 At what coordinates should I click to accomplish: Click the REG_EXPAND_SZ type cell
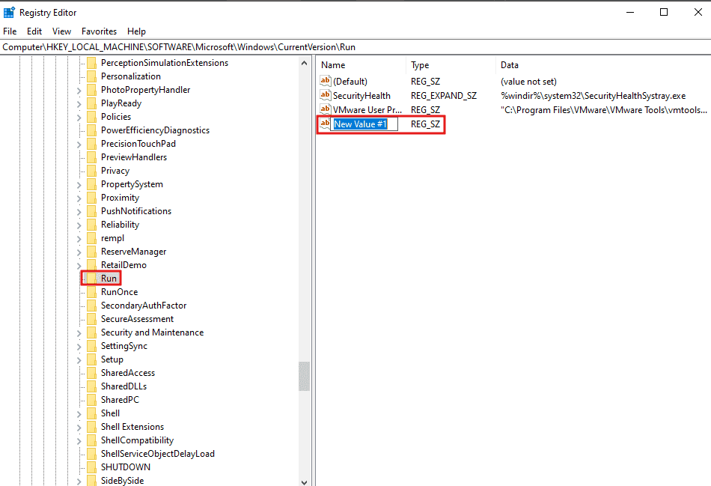tap(444, 95)
